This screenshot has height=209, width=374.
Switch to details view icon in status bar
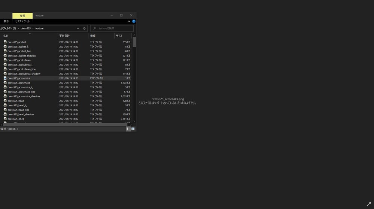128,129
